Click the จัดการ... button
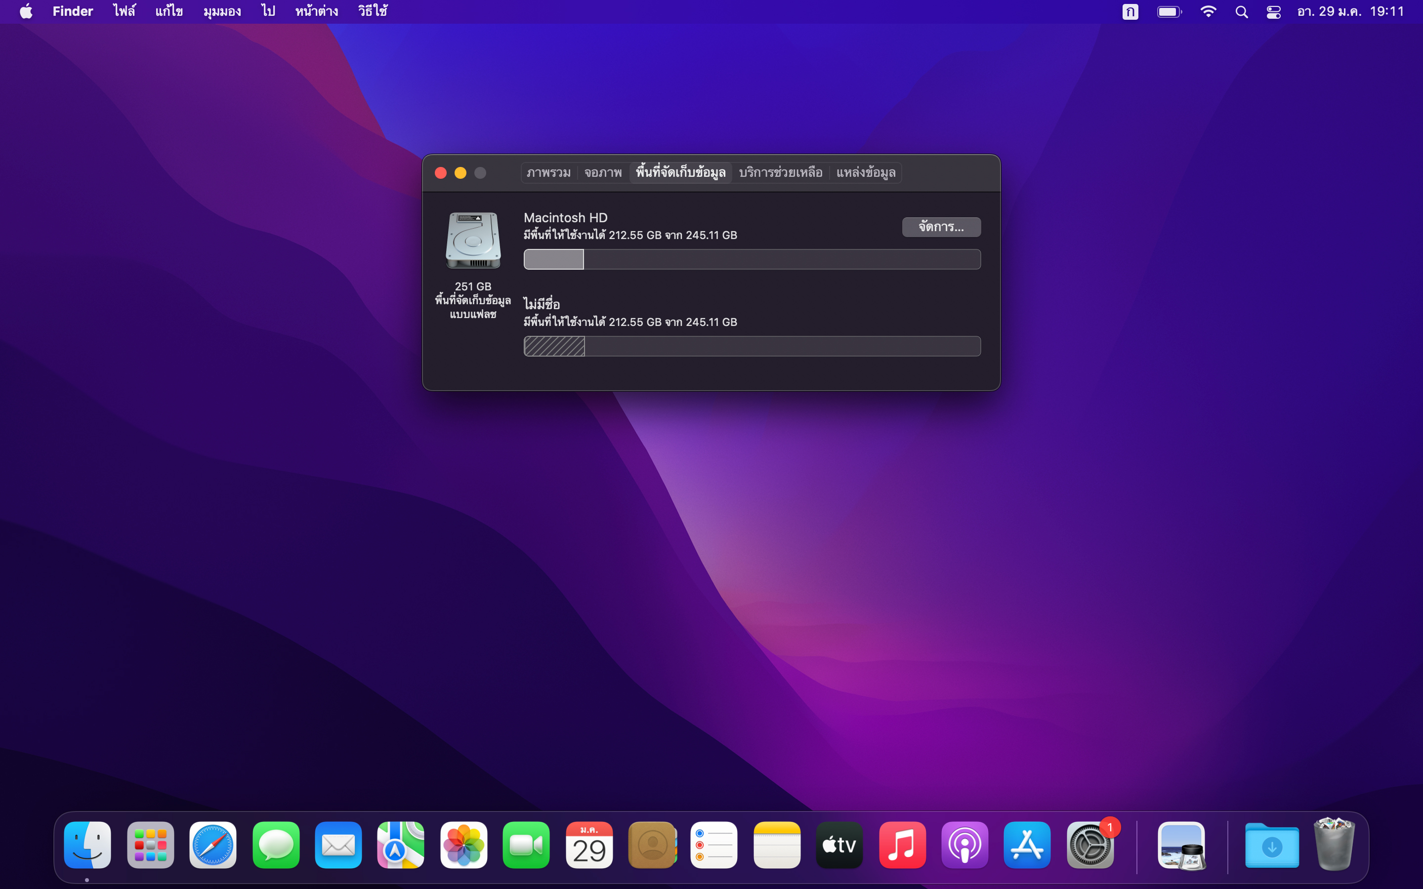The image size is (1423, 889). pyautogui.click(x=941, y=227)
